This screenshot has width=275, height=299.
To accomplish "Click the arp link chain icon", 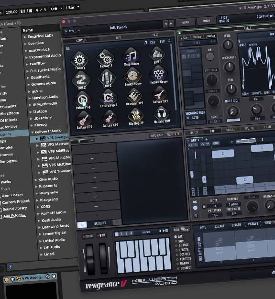I will click(x=216, y=143).
